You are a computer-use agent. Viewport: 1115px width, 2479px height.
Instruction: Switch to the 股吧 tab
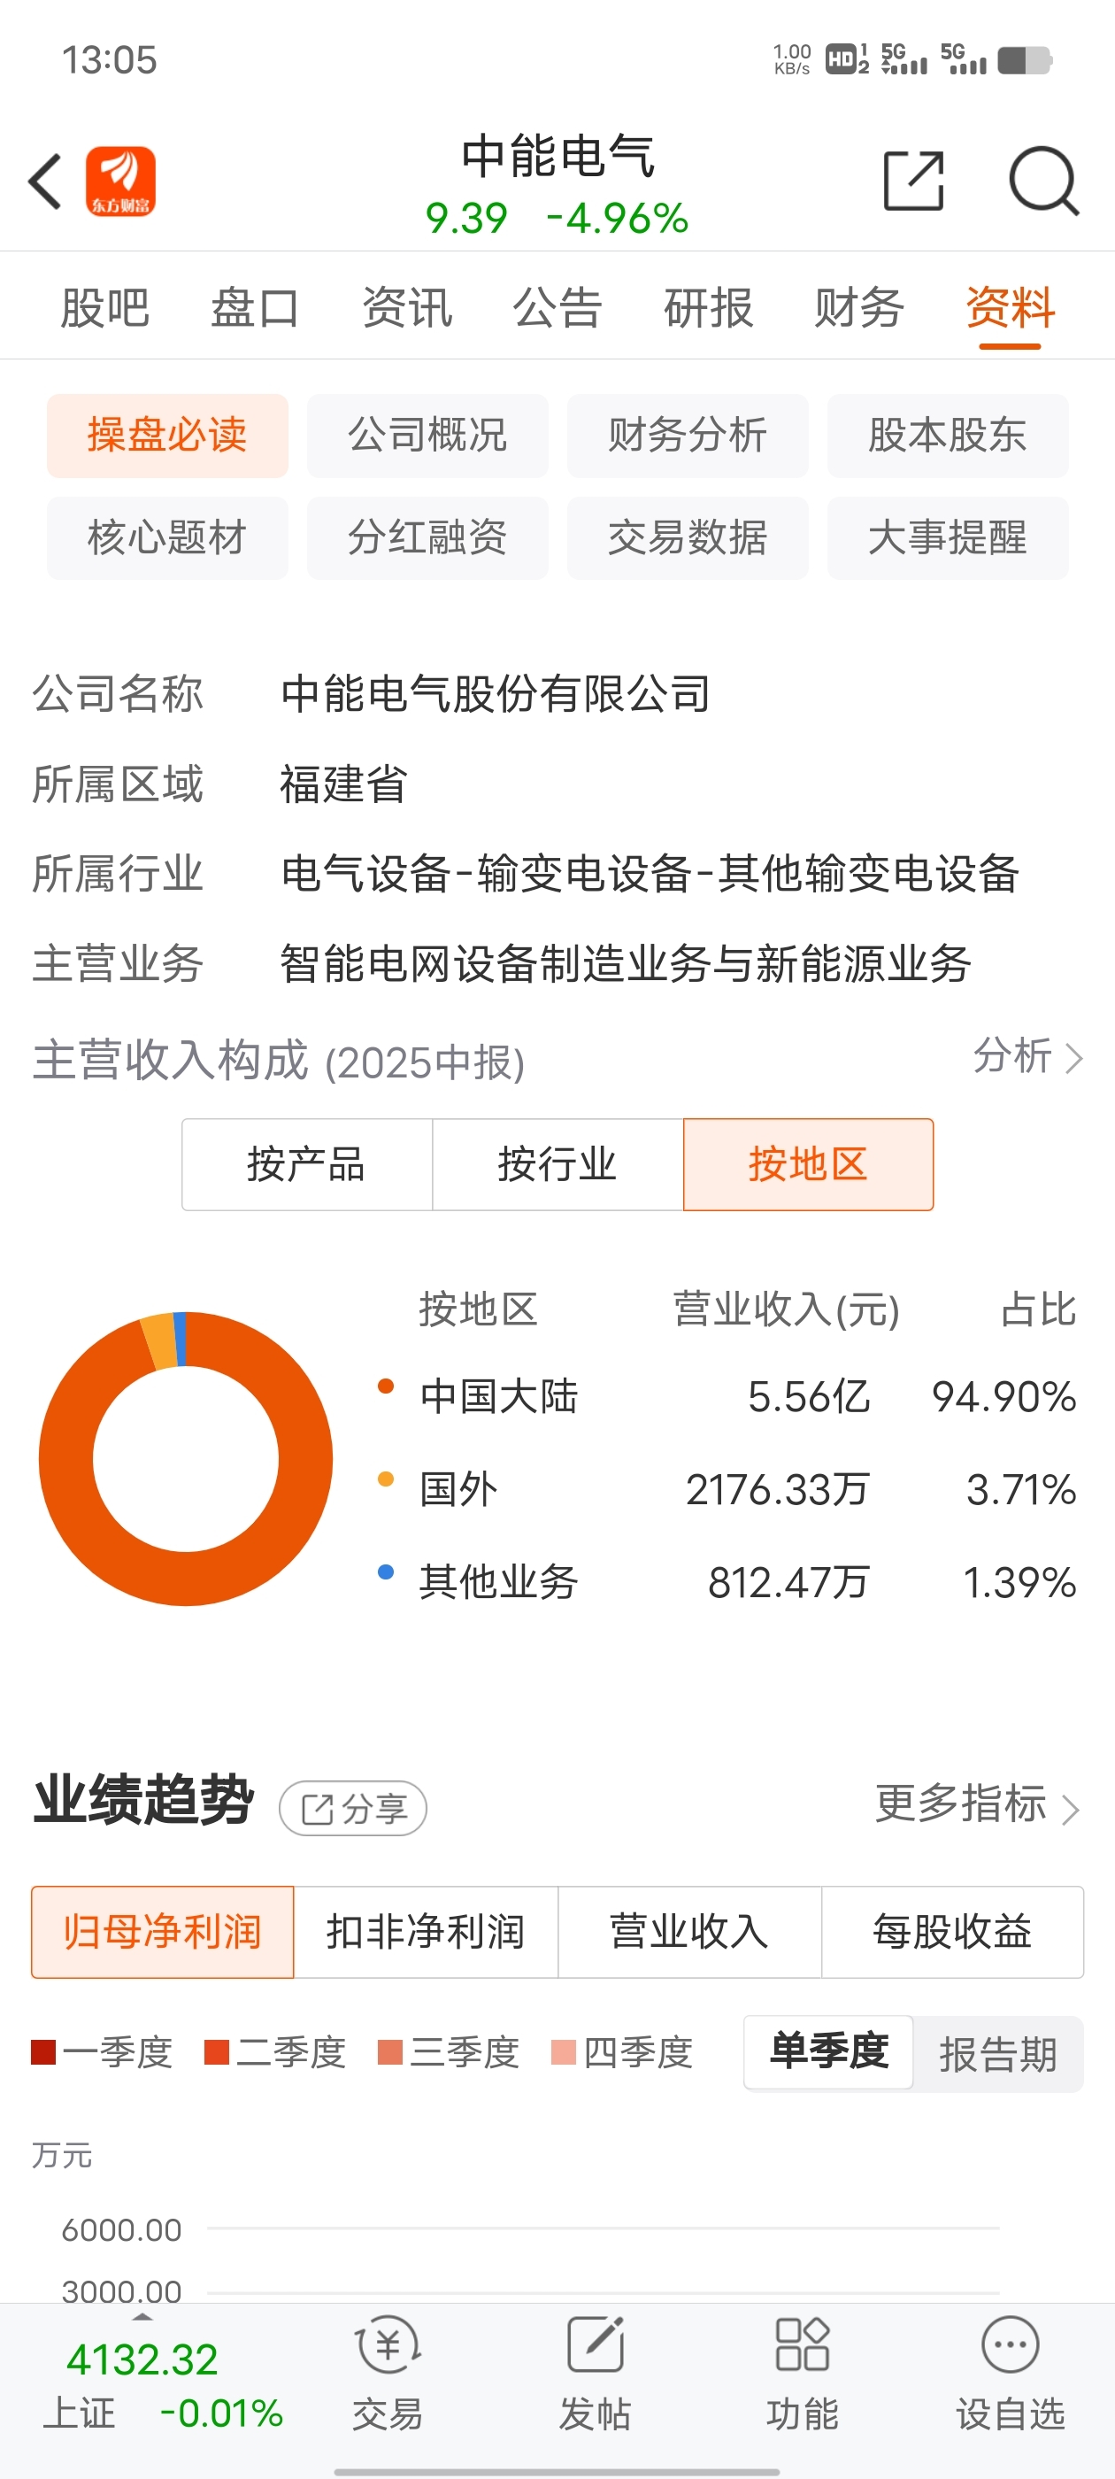(104, 308)
